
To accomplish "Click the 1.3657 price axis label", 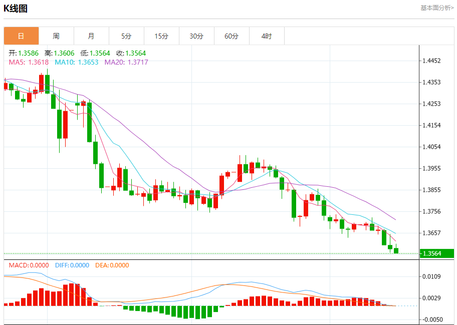I will coord(431,233).
